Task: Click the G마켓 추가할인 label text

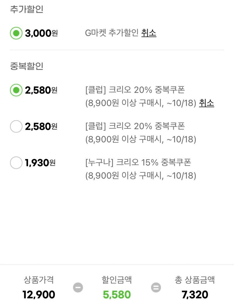Action: [x=111, y=33]
